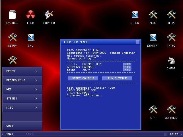Open the HTTPS desktop icon
Image resolution: width=183 pixels, height=137 pixels.
coord(171,15)
